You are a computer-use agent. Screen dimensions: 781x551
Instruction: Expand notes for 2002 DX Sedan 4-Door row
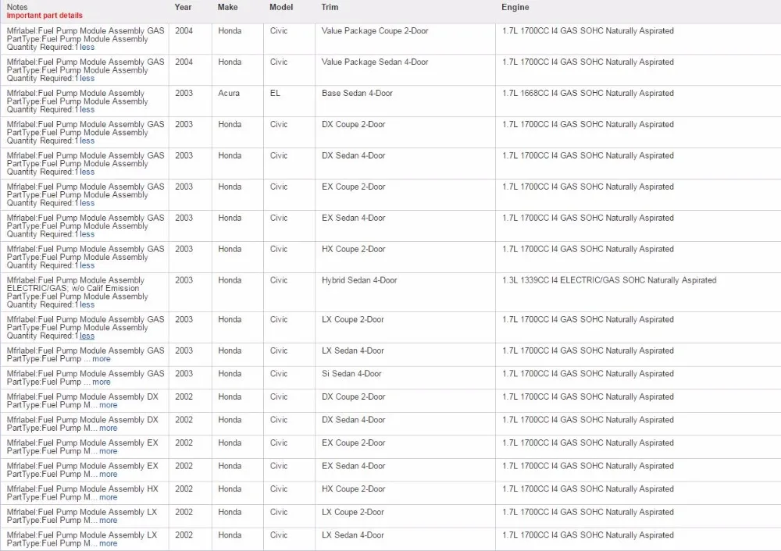pos(109,428)
